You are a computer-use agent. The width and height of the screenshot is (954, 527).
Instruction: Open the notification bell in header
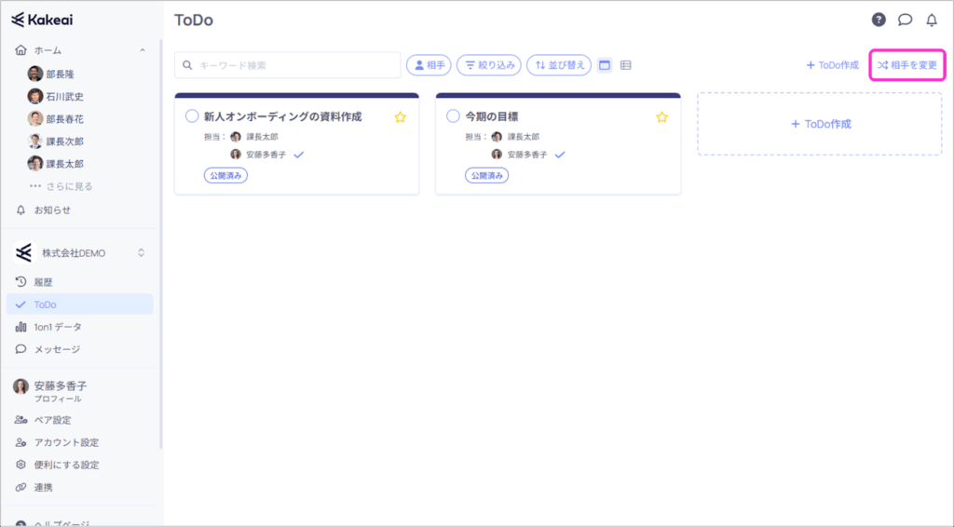pos(931,20)
